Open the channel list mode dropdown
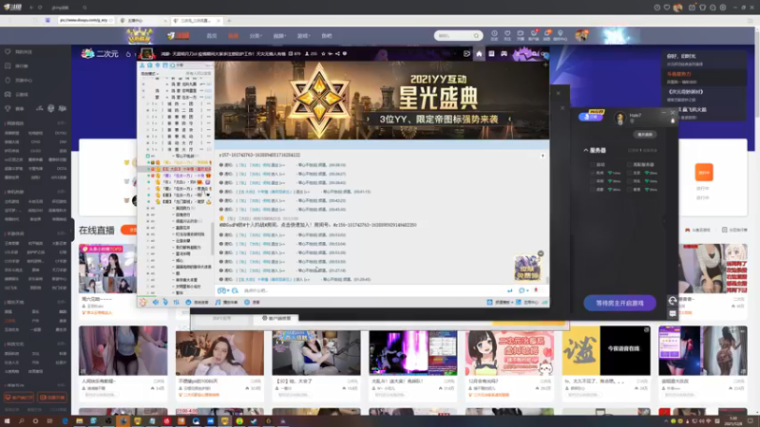This screenshot has height=427, width=760. click(x=150, y=74)
